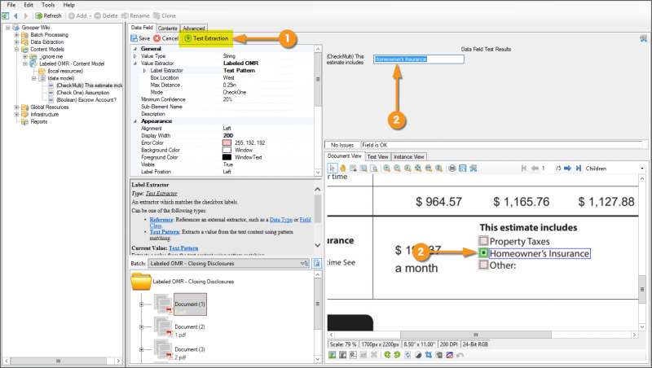Click the print icon in viewer toolbar
The height and width of the screenshot is (368, 652).
coord(452,169)
